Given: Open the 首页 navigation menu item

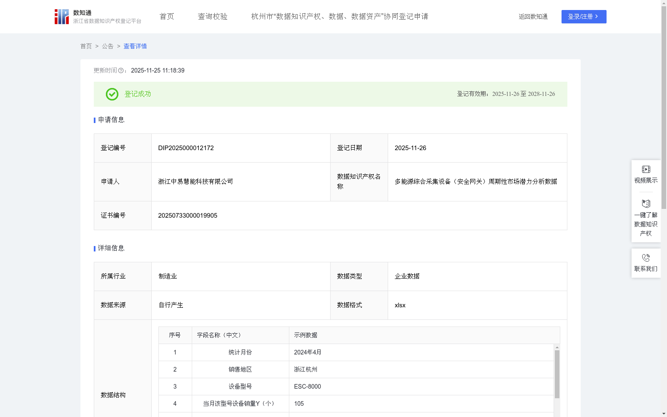Looking at the screenshot, I should click(x=167, y=17).
